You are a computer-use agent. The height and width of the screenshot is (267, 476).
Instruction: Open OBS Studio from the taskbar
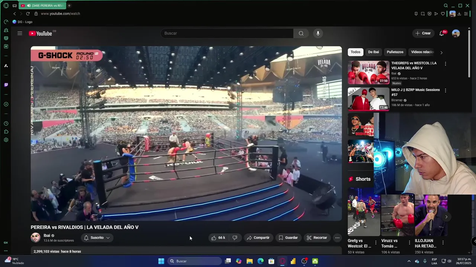tap(304, 261)
